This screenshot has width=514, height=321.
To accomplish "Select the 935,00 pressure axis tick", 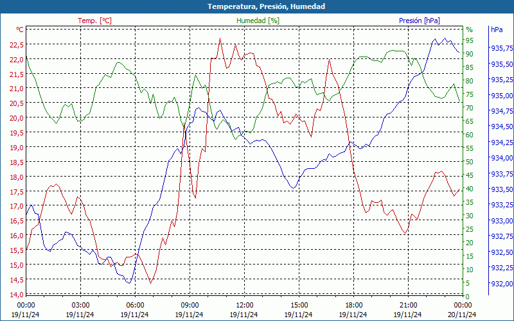I will coord(502,95).
